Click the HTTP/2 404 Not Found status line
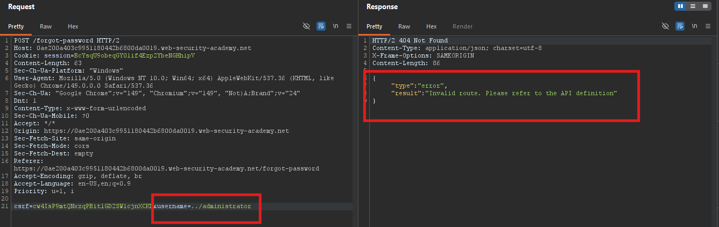 [x=410, y=40]
